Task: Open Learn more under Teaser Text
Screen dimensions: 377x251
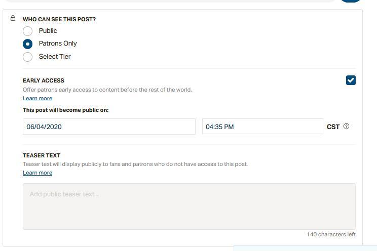Action: (x=37, y=173)
